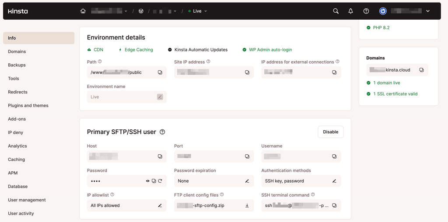Image resolution: width=448 pixels, height=222 pixels.
Task: Expand the company dropdown beside the home icon
Action: click(x=126, y=11)
